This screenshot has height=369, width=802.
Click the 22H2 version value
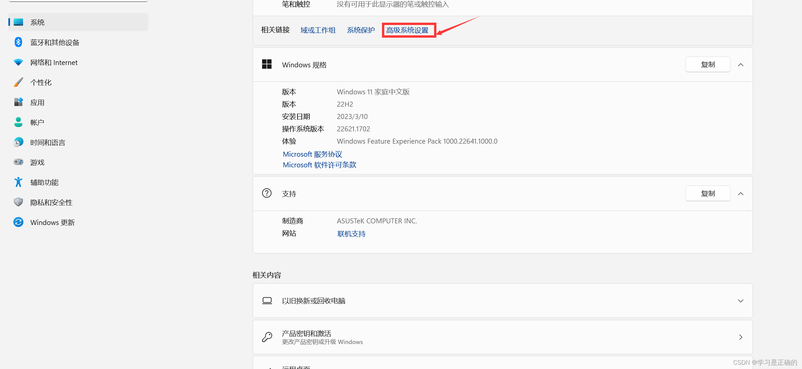(345, 104)
